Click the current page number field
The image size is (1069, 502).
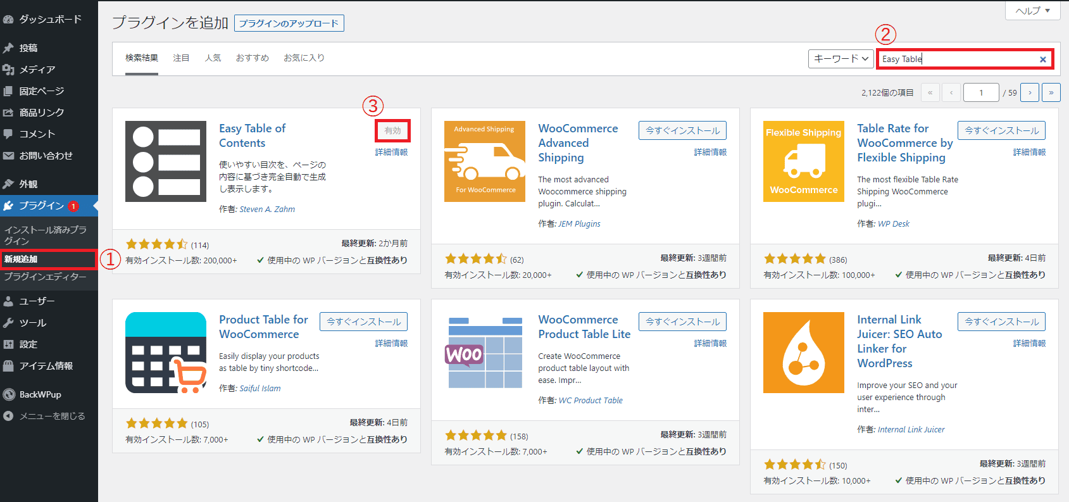click(x=981, y=92)
